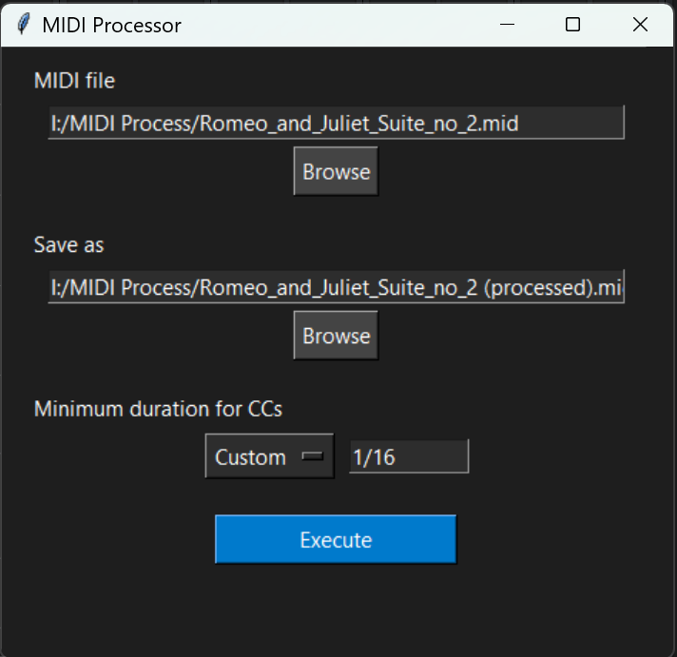The width and height of the screenshot is (677, 657).
Task: Click the feather icon in title bar
Action: 24,24
